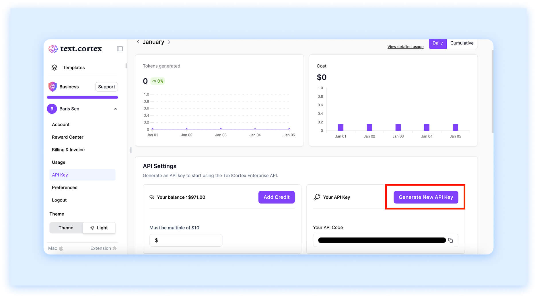537x298 pixels.
Task: Switch the theme to Light mode
Action: (x=99, y=228)
